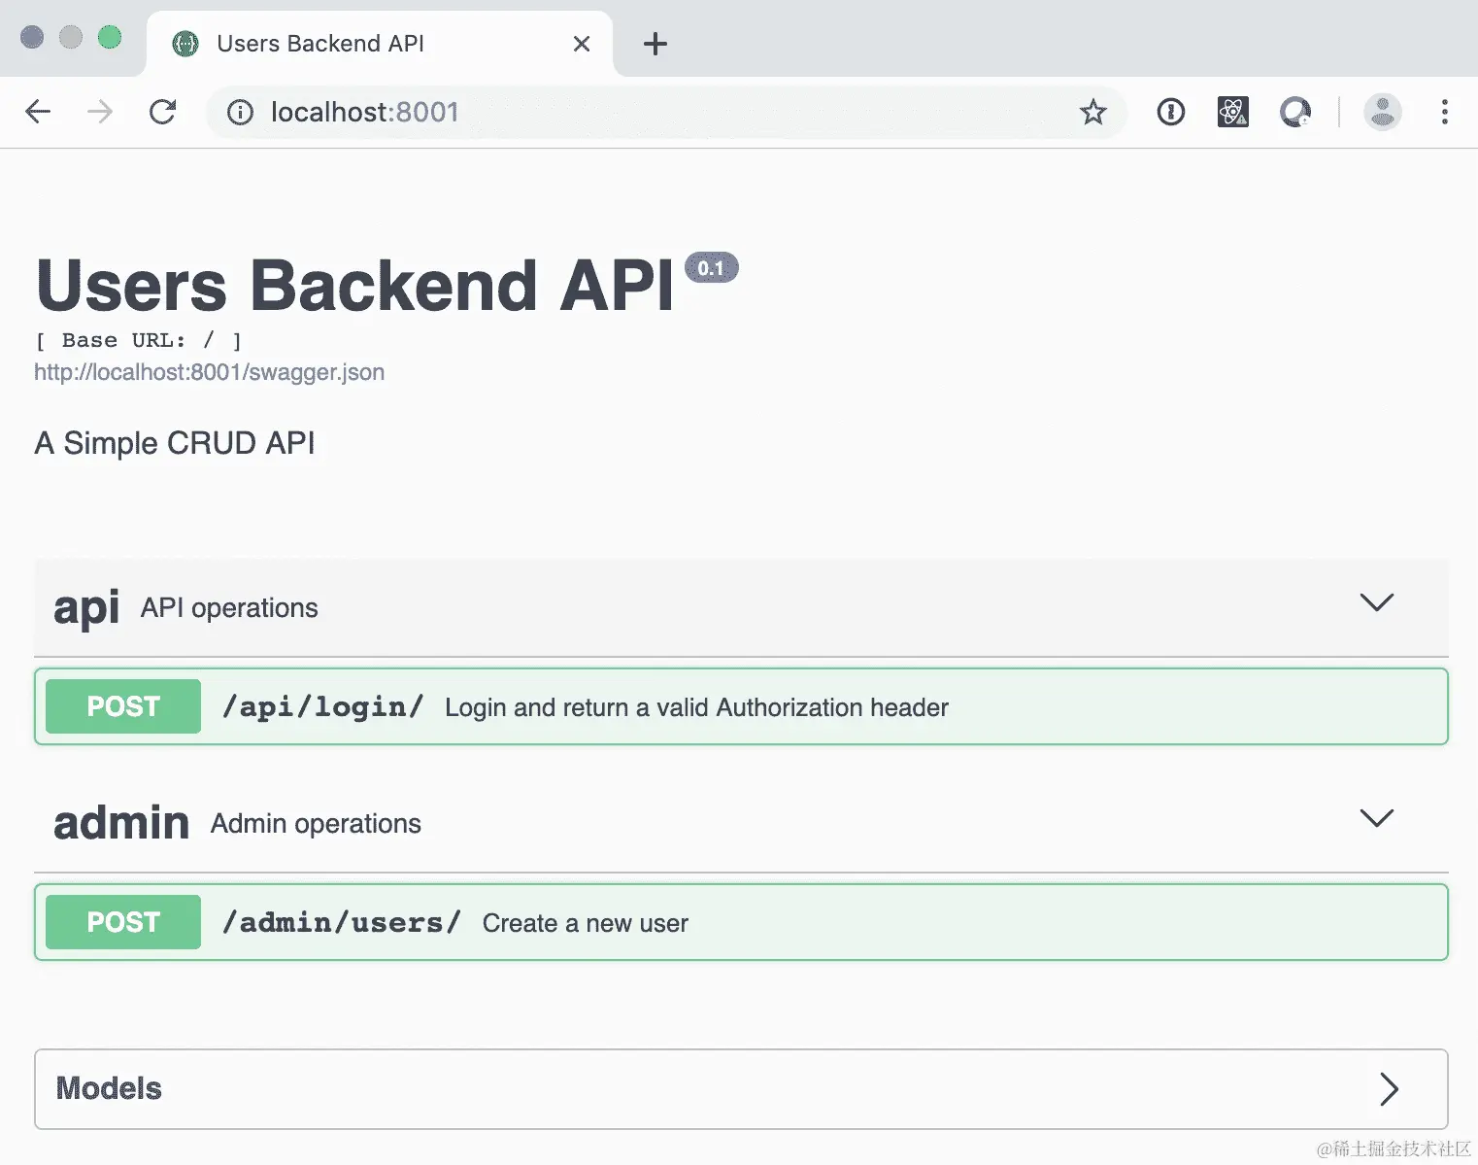The image size is (1478, 1165).
Task: Bookmark this page with the star icon
Action: 1092,113
